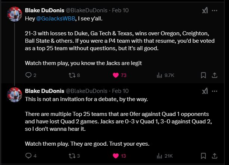
Task: Retweet the first tweet mentioning @GoJacksWBB
Action: [72, 75]
